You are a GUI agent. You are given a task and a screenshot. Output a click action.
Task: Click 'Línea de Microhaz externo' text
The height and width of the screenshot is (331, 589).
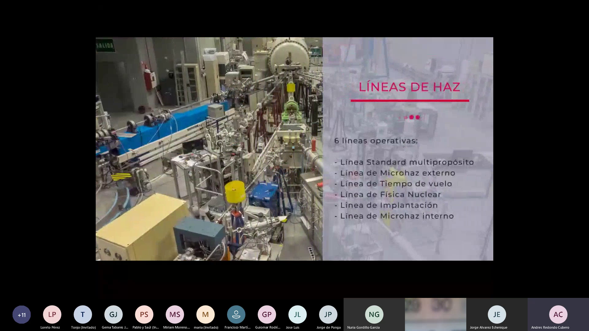coord(398,173)
